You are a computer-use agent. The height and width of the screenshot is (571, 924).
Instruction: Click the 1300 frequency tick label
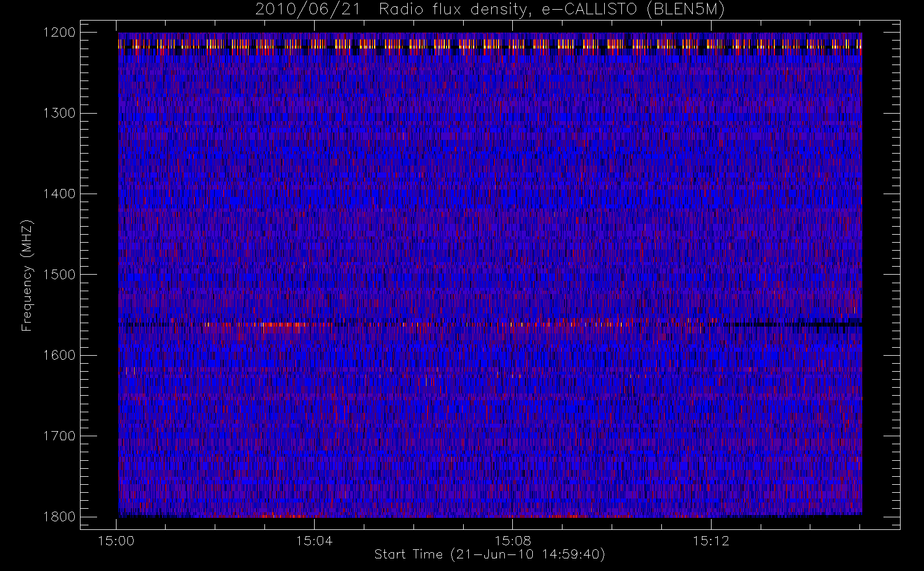[x=59, y=113]
